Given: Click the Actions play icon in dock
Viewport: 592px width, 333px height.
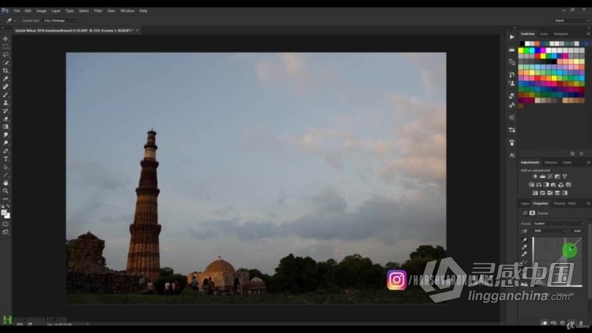Looking at the screenshot, I should (512, 37).
